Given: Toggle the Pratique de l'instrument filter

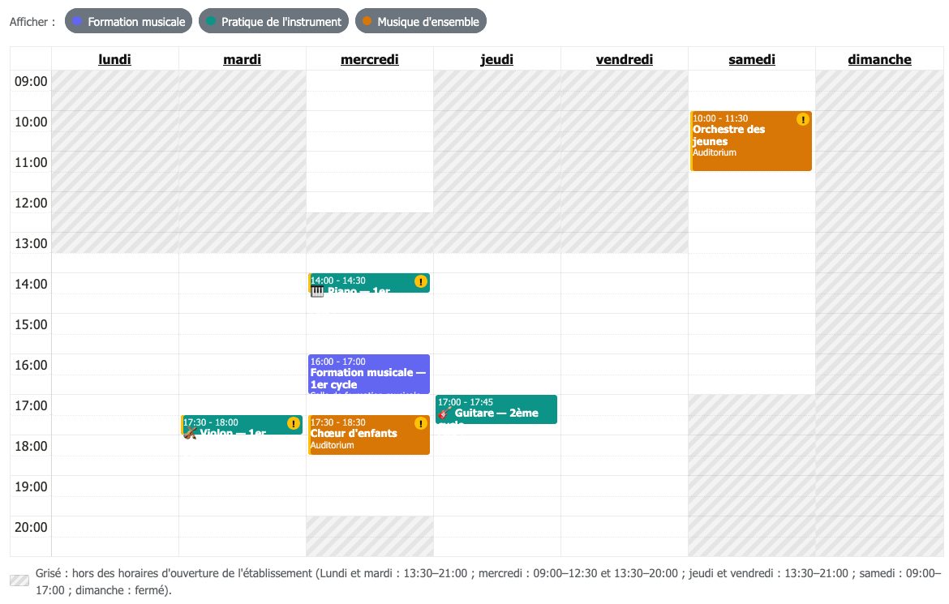Looking at the screenshot, I should 273,21.
